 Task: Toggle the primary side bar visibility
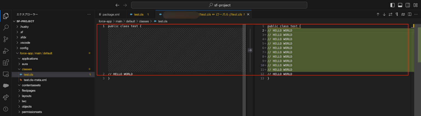tap(392, 5)
